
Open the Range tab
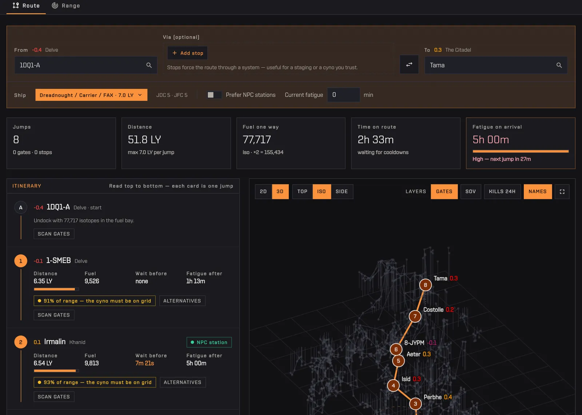pyautogui.click(x=66, y=6)
